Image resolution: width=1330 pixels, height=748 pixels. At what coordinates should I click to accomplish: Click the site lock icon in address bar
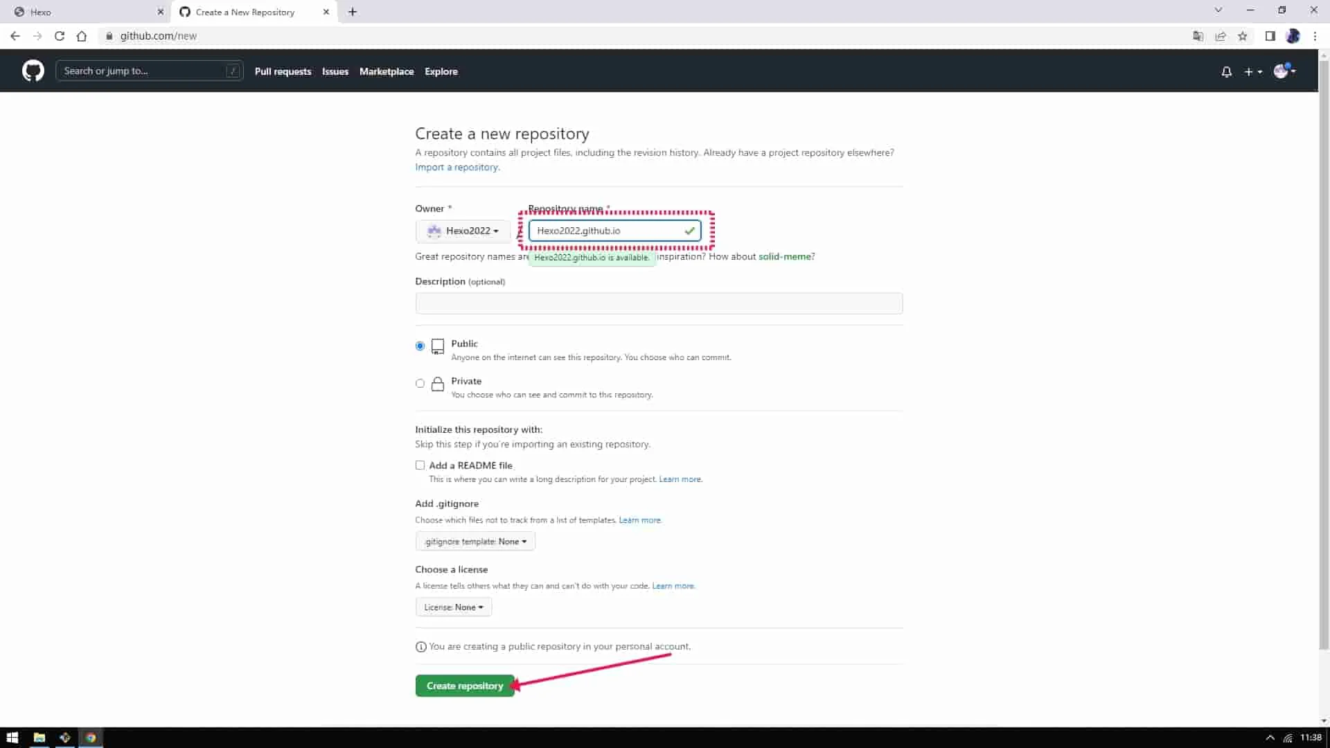[109, 36]
